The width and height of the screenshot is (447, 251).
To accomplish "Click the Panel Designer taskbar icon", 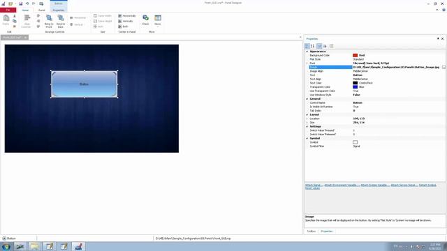I will click(x=78, y=246).
